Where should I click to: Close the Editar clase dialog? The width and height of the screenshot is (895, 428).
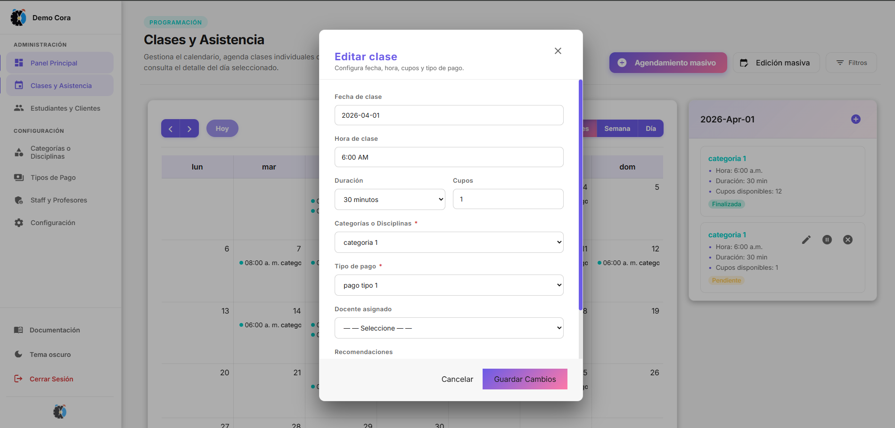(558, 51)
